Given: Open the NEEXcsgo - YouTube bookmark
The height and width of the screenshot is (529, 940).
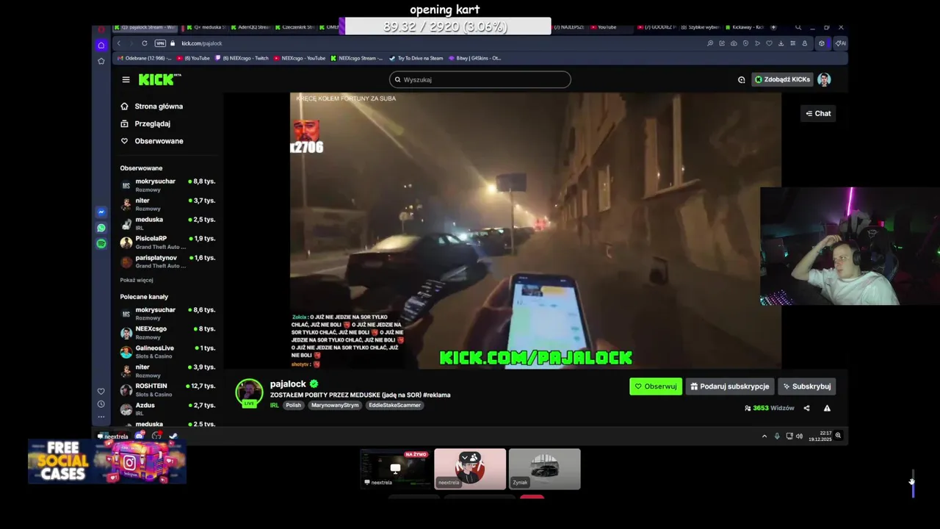Looking at the screenshot, I should point(300,58).
